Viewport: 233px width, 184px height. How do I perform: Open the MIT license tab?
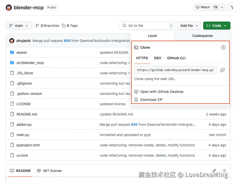(x=49, y=171)
